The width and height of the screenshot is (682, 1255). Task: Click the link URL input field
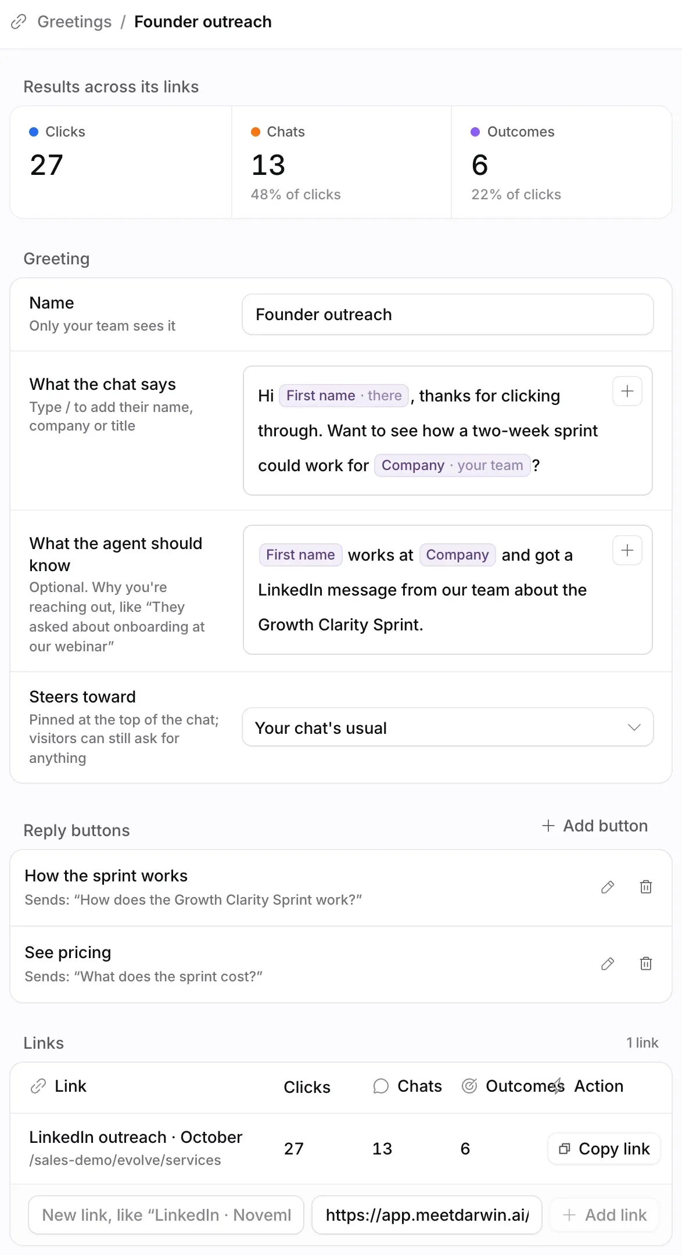427,1215
